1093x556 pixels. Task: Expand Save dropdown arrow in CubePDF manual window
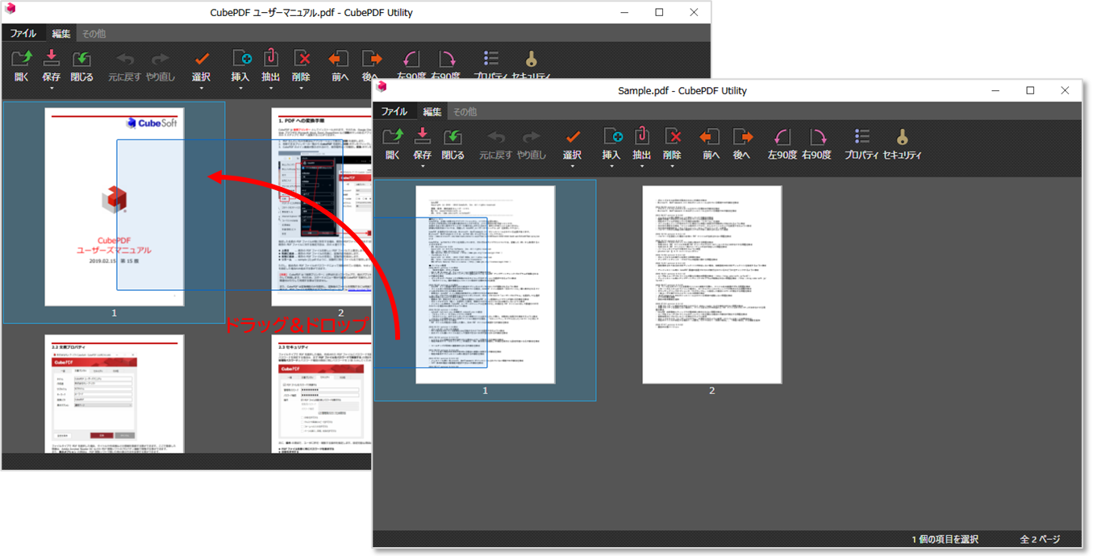[52, 89]
